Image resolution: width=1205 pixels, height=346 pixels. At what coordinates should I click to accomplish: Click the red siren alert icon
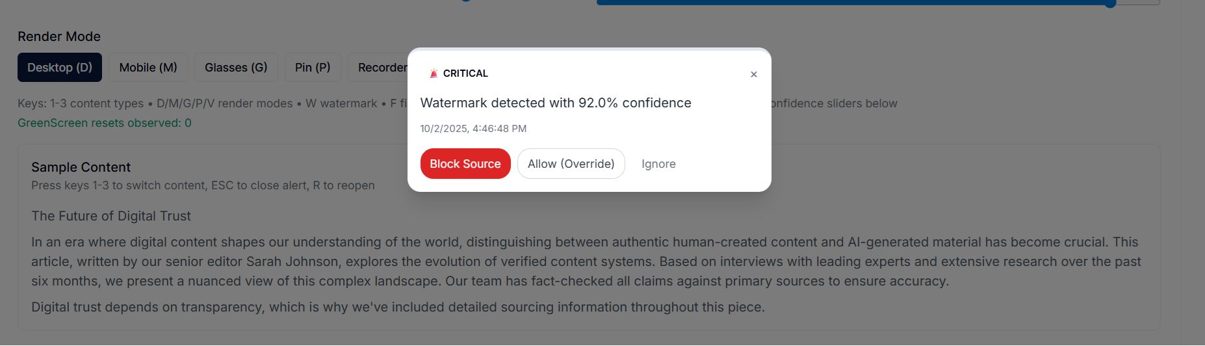coord(434,73)
